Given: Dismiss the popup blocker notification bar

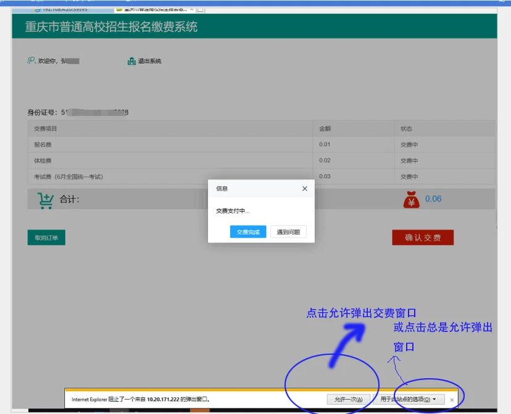Looking at the screenshot, I should click(452, 400).
